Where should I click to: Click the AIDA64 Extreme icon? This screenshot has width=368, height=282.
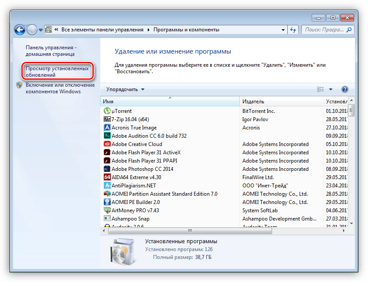coord(107,177)
